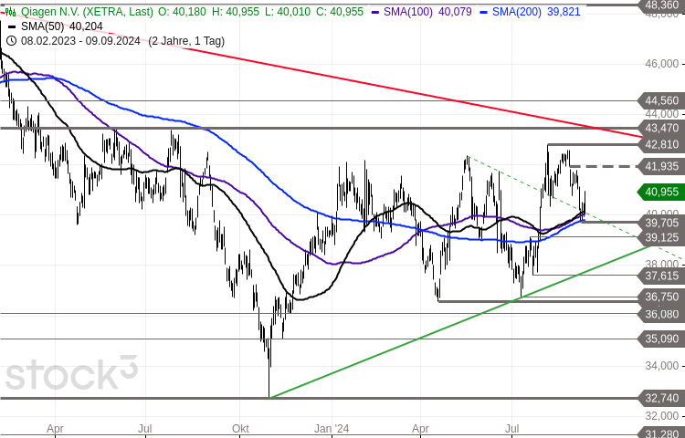Click the Qiagen N.V. (XETRA, Last) title
685x438 pixels.
click(87, 12)
